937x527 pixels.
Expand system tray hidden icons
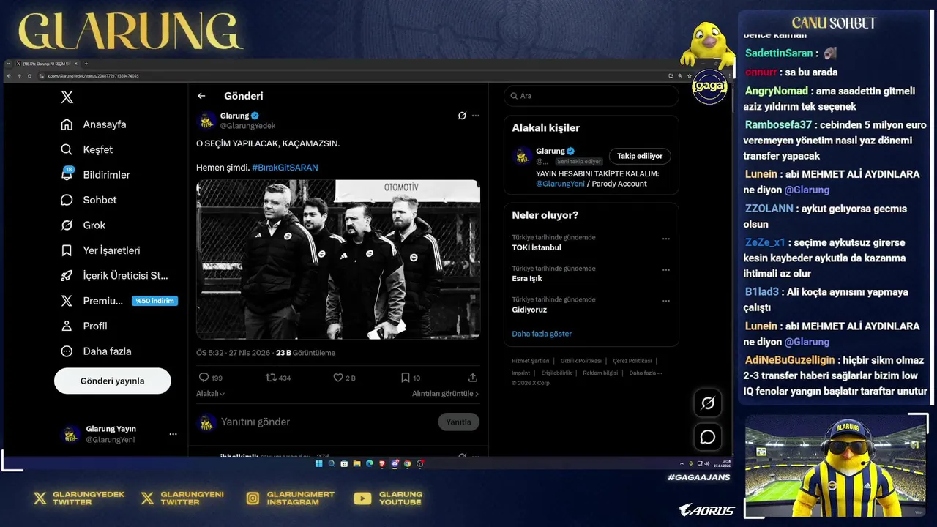(x=682, y=463)
